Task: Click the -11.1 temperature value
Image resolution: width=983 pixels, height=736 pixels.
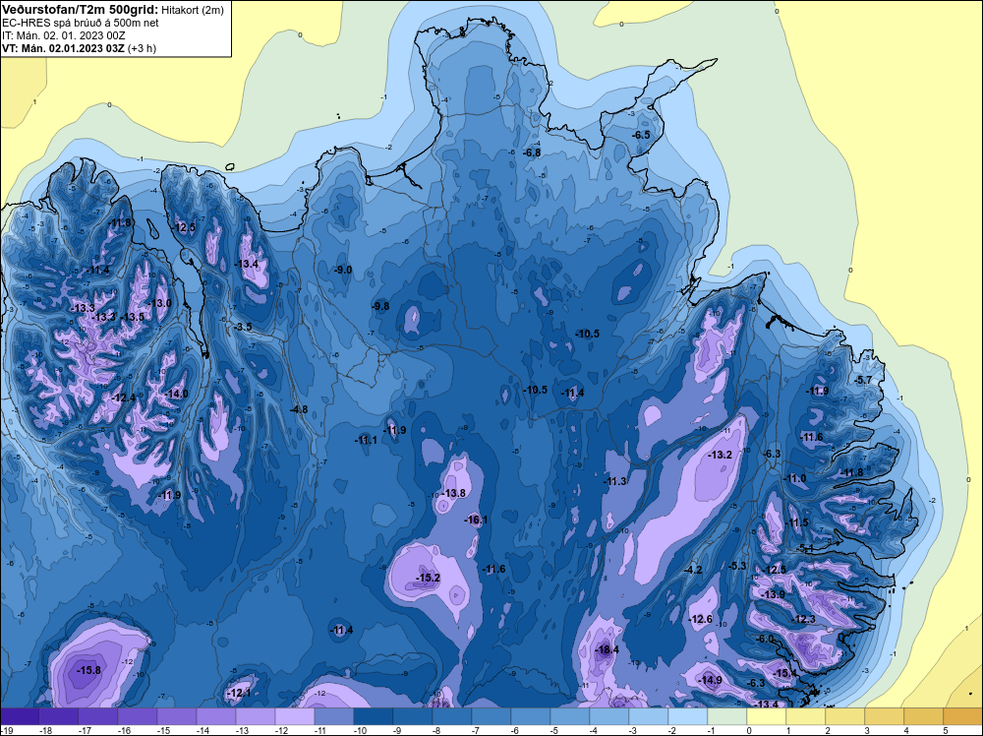Action: 366,441
